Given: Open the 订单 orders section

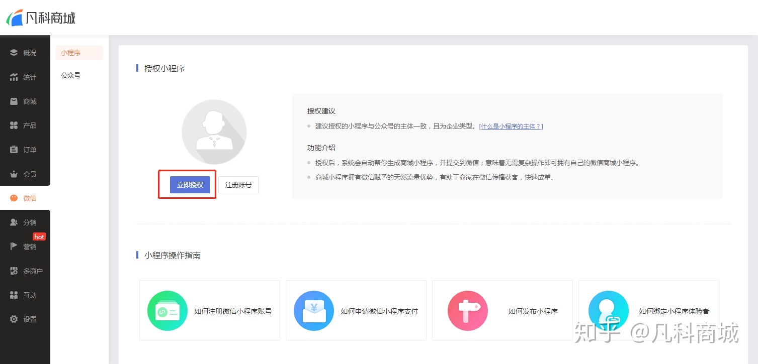Looking at the screenshot, I should (x=25, y=149).
